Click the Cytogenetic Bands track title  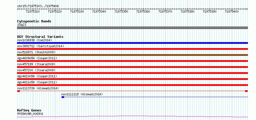pyautogui.click(x=34, y=21)
